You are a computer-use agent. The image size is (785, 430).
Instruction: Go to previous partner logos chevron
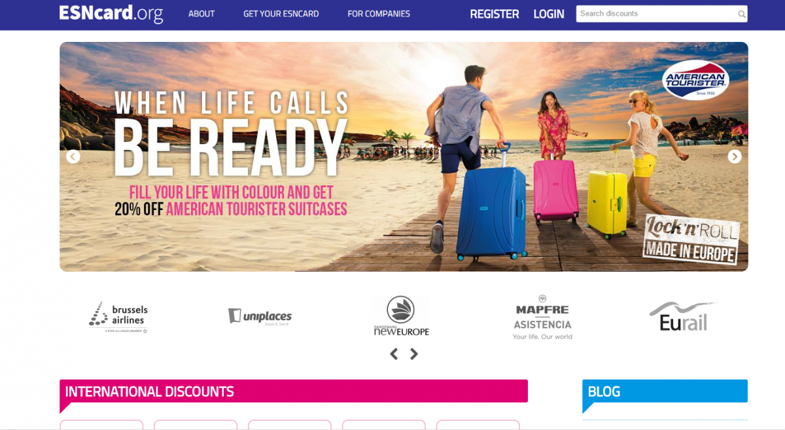[394, 354]
